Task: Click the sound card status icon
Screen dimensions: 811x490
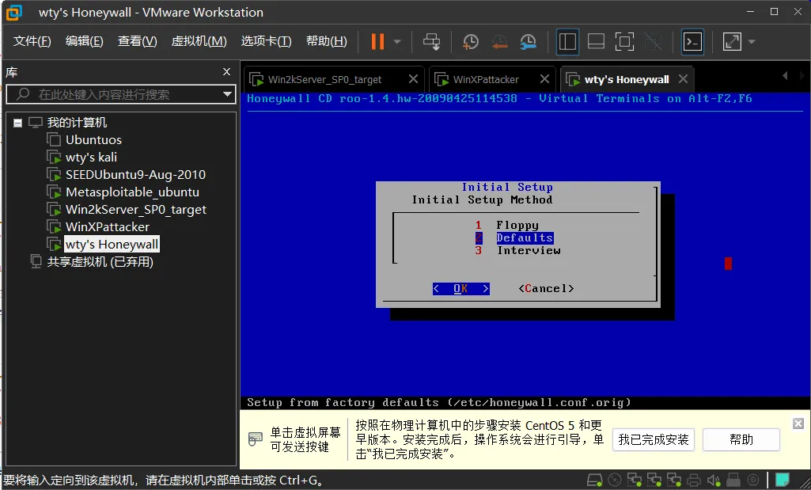Action: coord(714,481)
